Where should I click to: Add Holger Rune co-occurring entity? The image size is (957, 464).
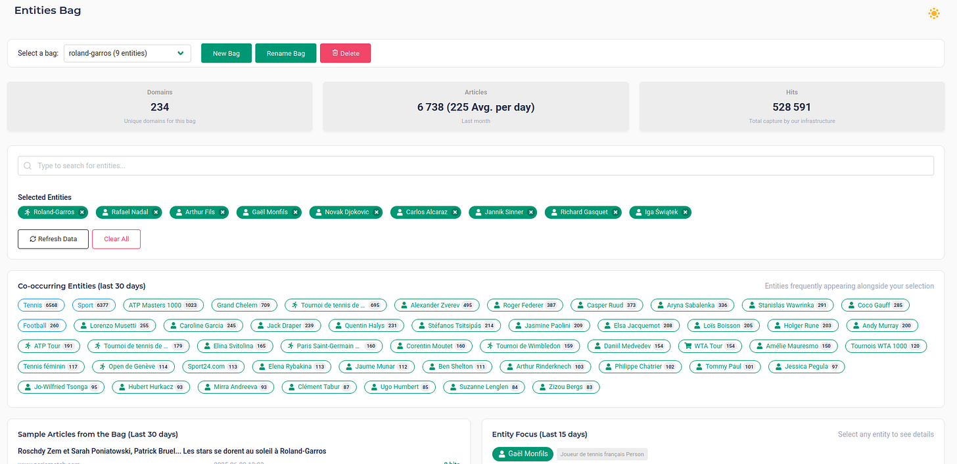[803, 325]
